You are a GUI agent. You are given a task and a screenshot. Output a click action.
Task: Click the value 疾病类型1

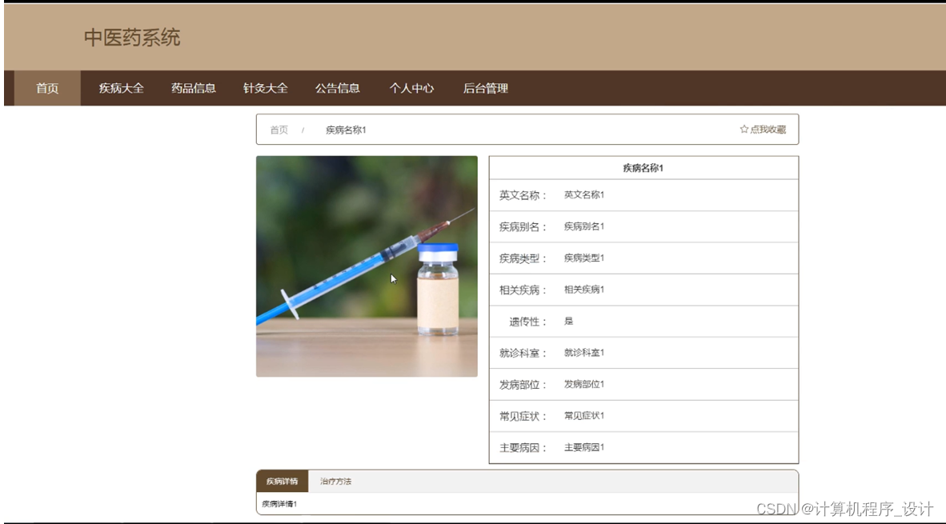pyautogui.click(x=584, y=258)
